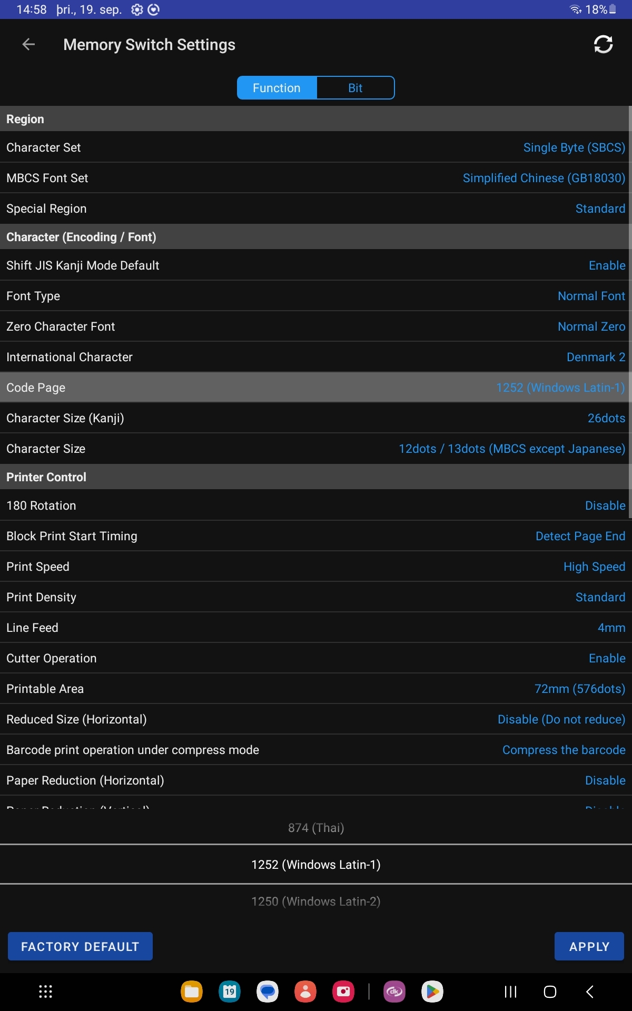Viewport: 632px width, 1011px height.
Task: Open the red Camera app icon
Action: click(343, 992)
